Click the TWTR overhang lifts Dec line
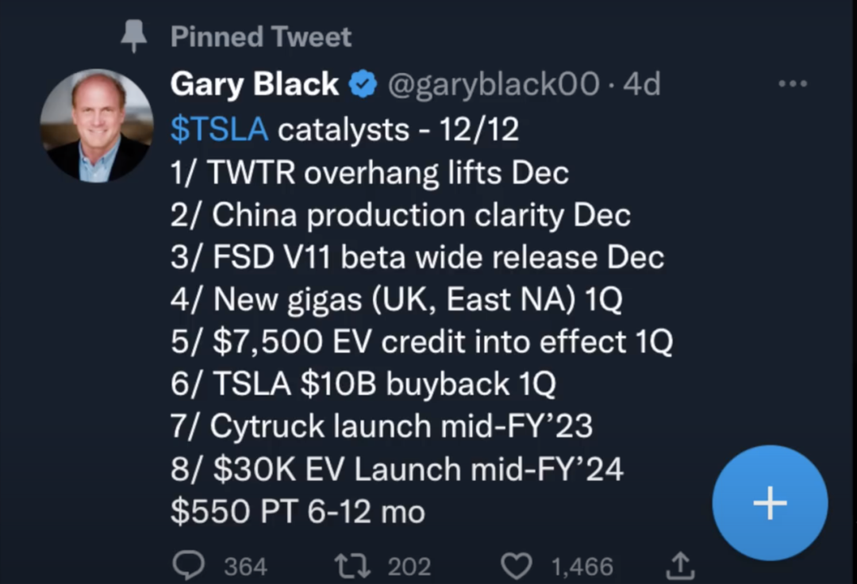Image resolution: width=857 pixels, height=584 pixels. click(x=369, y=172)
